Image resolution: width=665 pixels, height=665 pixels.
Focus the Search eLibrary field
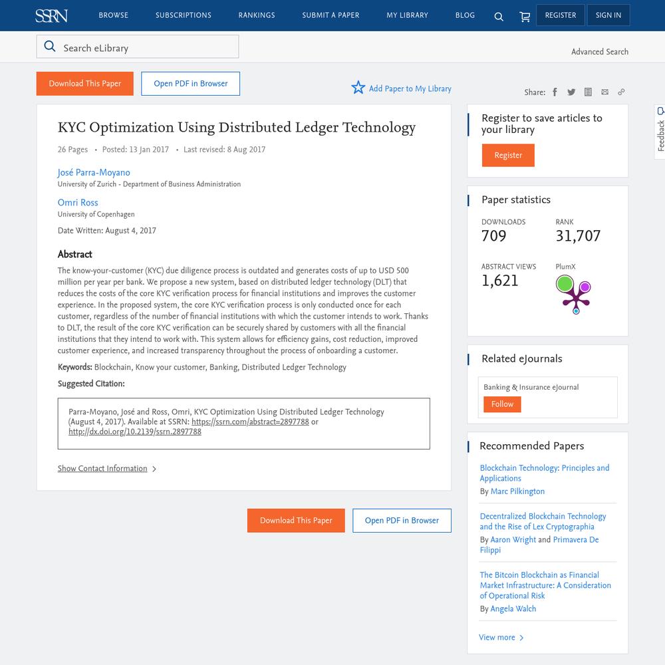(x=138, y=47)
